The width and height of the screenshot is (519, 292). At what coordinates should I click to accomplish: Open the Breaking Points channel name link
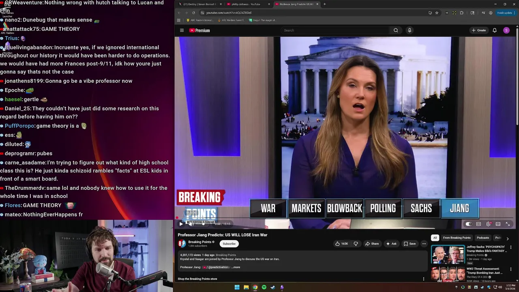coord(199,242)
